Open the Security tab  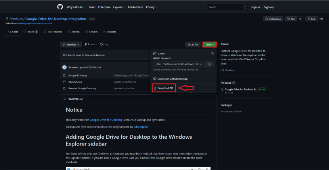click(x=92, y=32)
